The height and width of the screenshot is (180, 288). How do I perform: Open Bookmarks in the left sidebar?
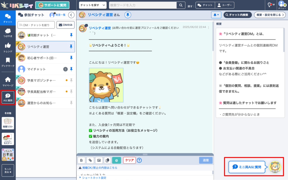[x=8, y=62]
